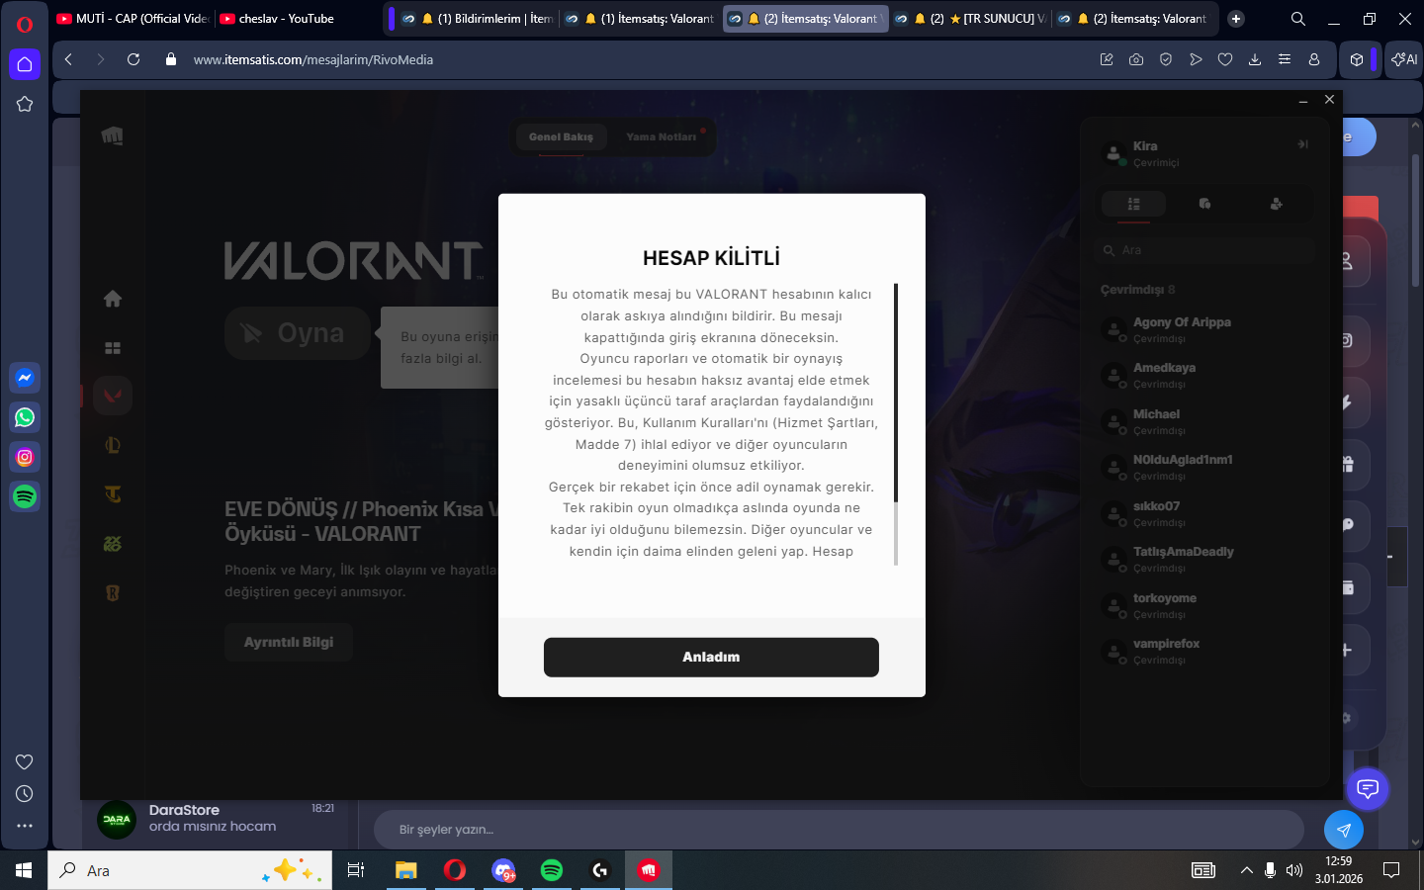Click the address bar URL field
The image size is (1424, 890).
(x=633, y=59)
